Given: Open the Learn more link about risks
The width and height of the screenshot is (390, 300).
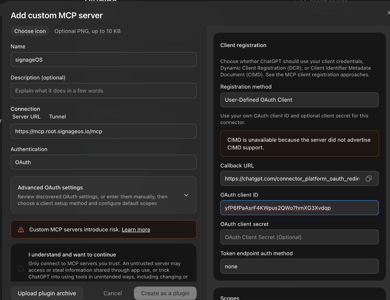Looking at the screenshot, I should click(136, 229).
